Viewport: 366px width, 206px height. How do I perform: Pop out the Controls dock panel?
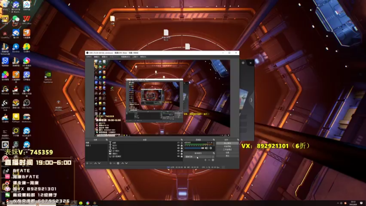tap(238, 140)
